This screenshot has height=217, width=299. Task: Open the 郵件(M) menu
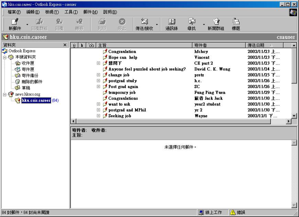[91, 12]
